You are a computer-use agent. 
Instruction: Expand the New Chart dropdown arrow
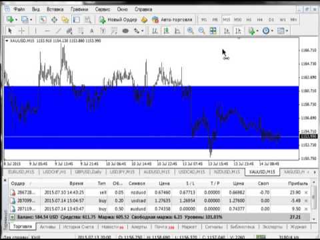[16, 20]
